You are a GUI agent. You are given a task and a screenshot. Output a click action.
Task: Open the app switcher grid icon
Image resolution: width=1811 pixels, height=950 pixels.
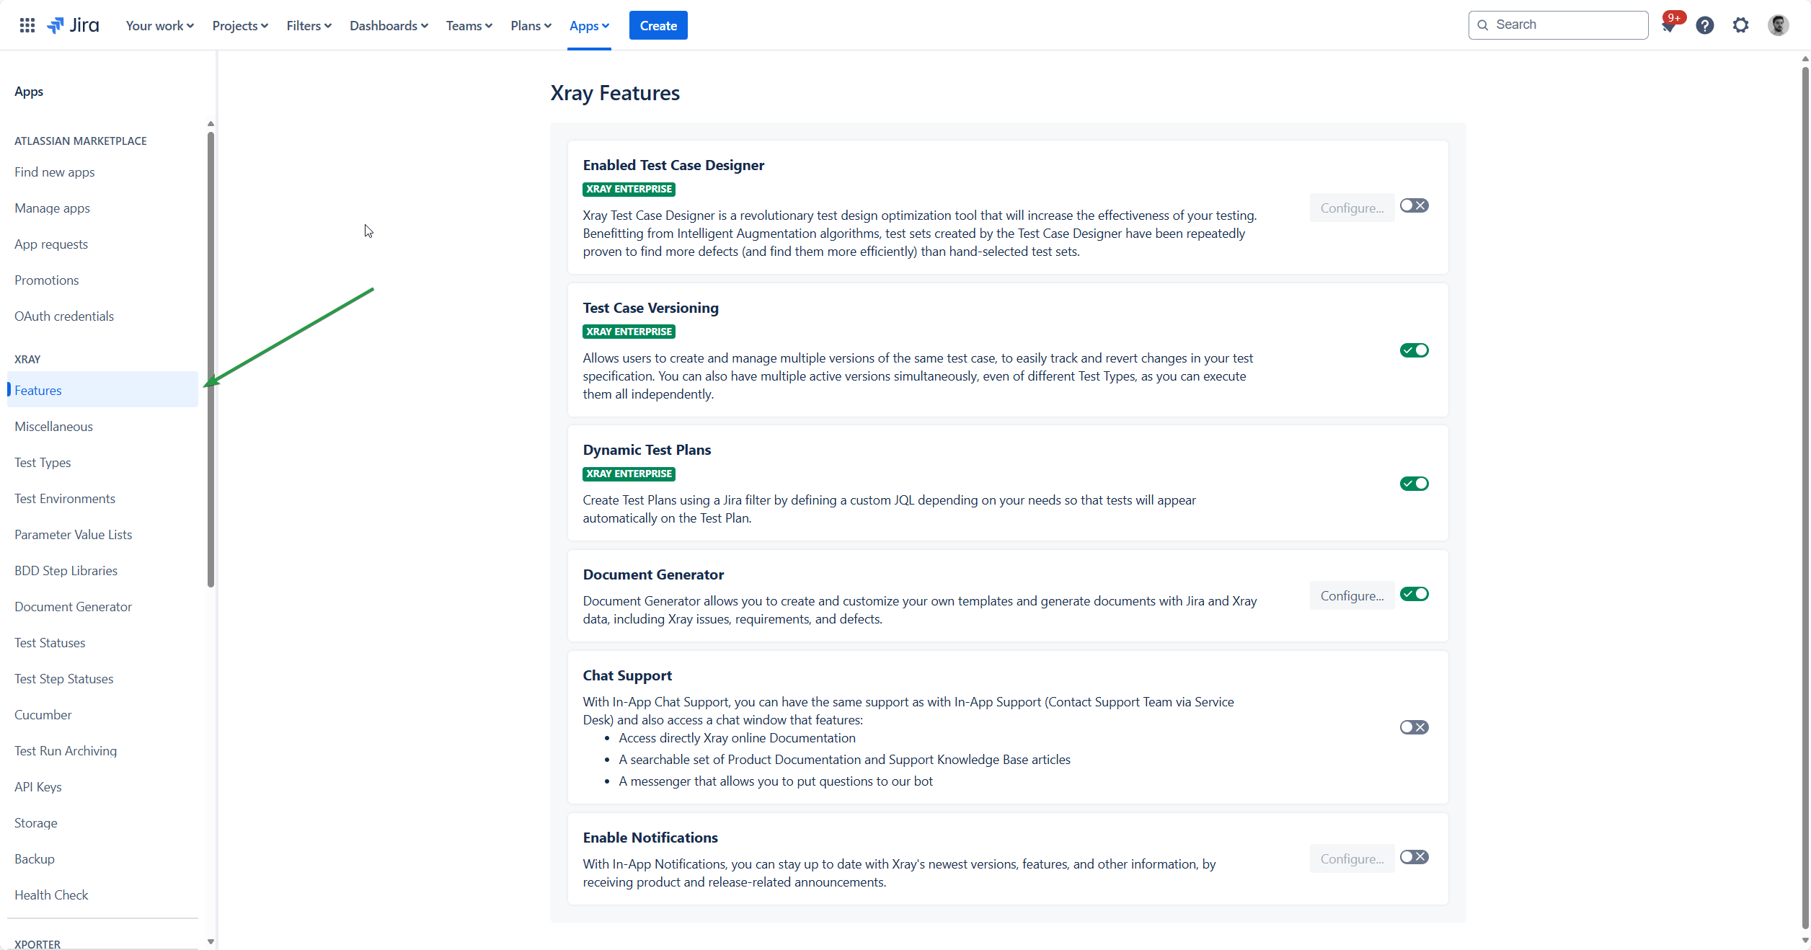coord(27,25)
